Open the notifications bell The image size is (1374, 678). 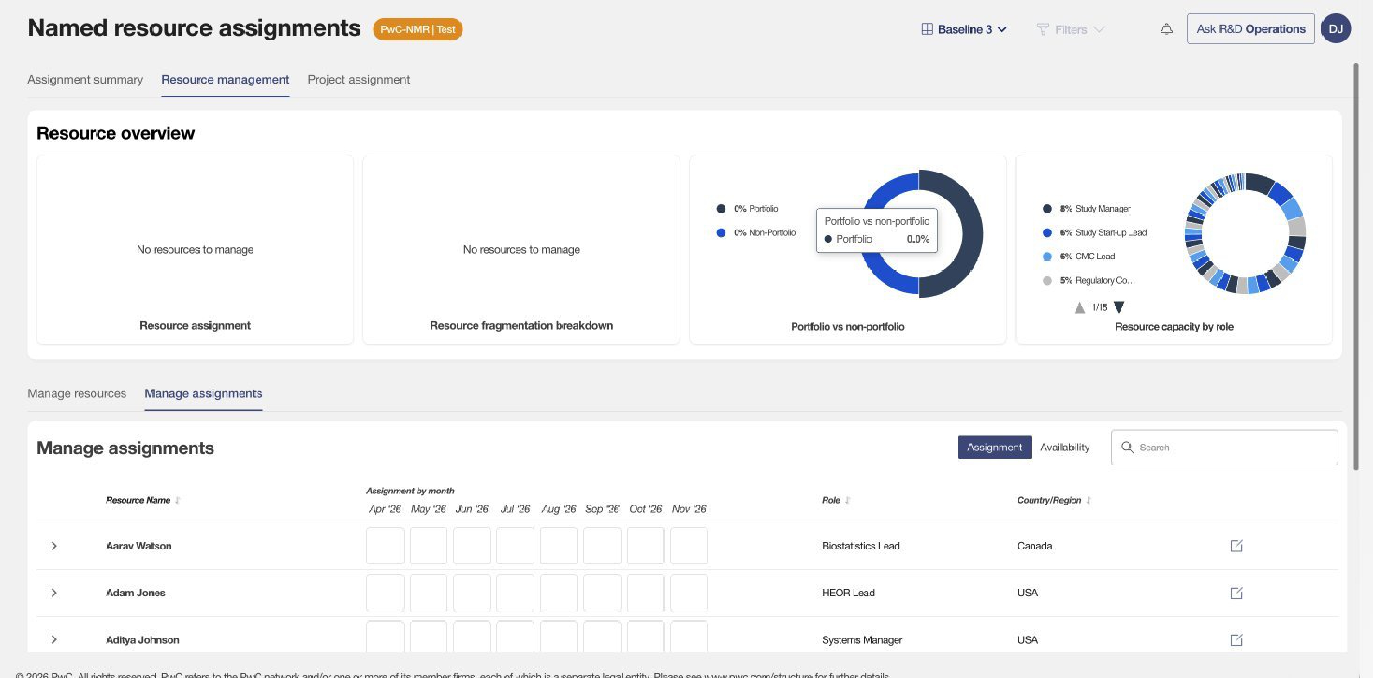1166,29
